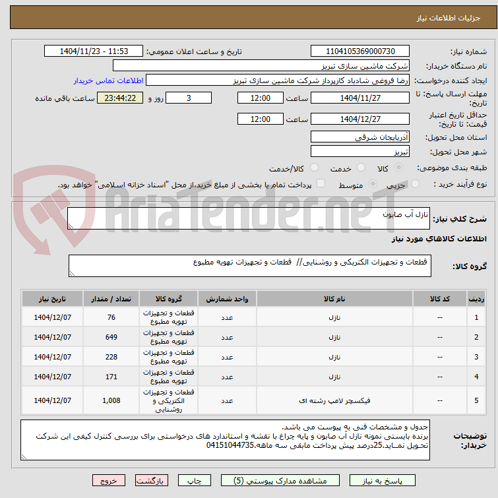This screenshot has width=498, height=498.
Task: Open مشاهده مدارک پیوستی (5) button
Action: tap(280, 481)
